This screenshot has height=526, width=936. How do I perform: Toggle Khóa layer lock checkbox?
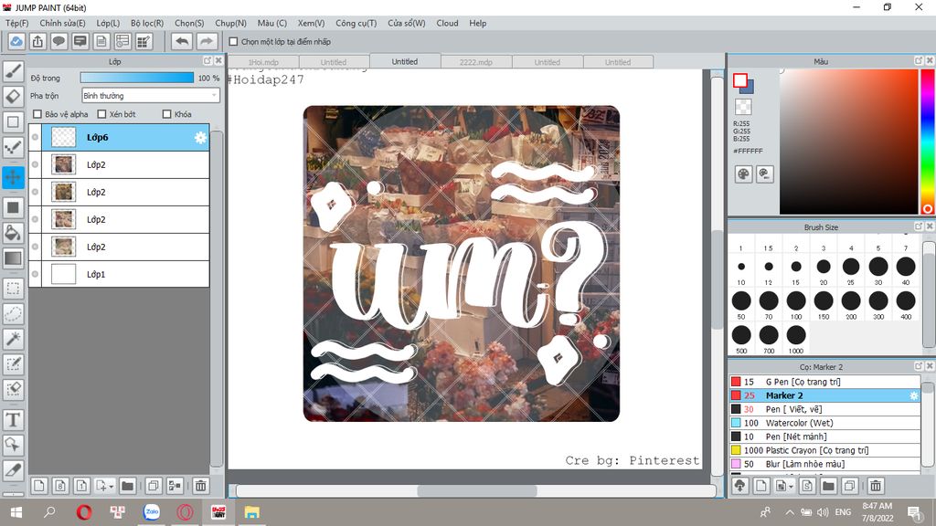(x=167, y=114)
